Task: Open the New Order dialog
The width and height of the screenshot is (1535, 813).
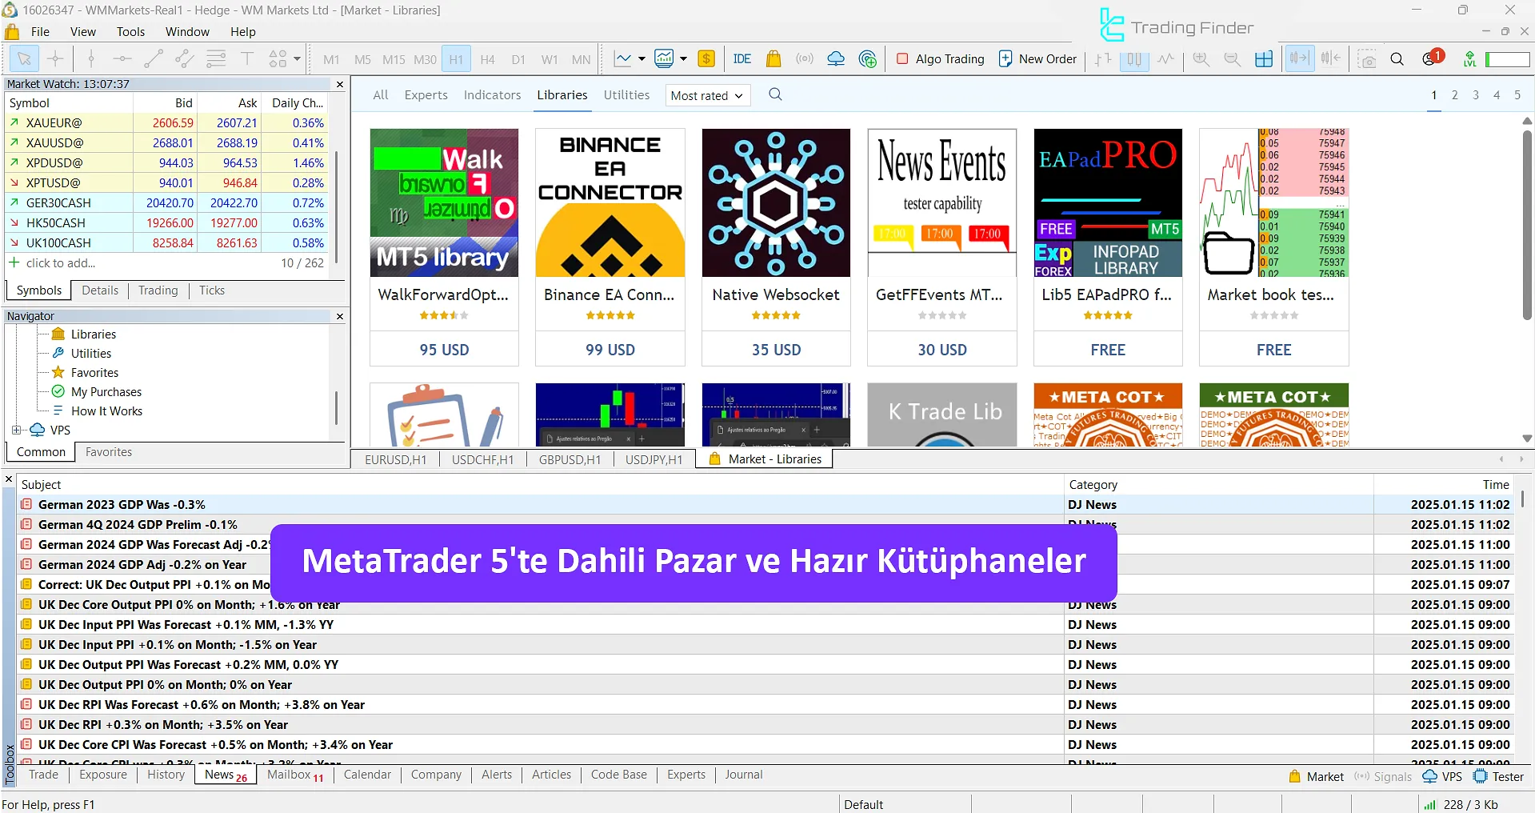Action: click(x=1037, y=58)
